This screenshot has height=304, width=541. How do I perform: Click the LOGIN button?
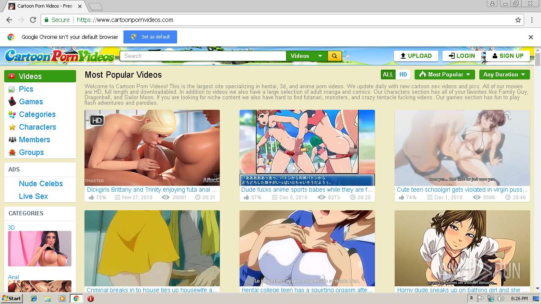[462, 56]
